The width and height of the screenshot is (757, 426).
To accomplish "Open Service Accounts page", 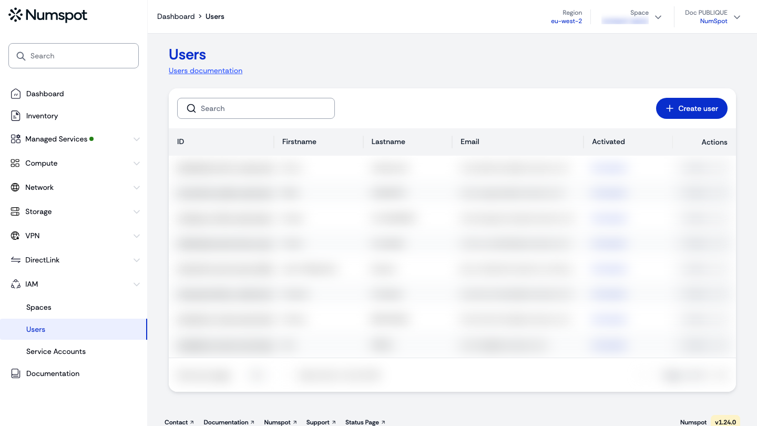I will 56,351.
